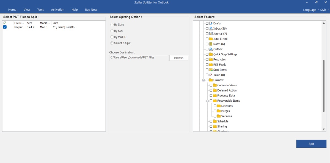The height and width of the screenshot is (163, 330).
Task: Click the Tasks folder icon
Action: point(211,75)
